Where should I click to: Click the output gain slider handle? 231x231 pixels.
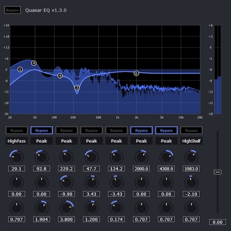(218, 172)
